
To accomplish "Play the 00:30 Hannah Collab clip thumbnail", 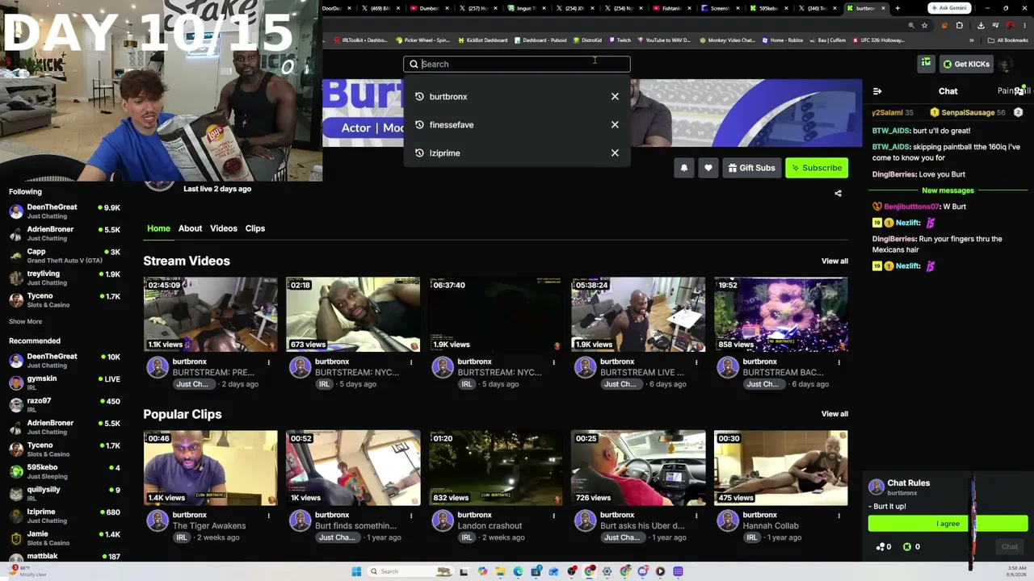I will click(x=780, y=468).
